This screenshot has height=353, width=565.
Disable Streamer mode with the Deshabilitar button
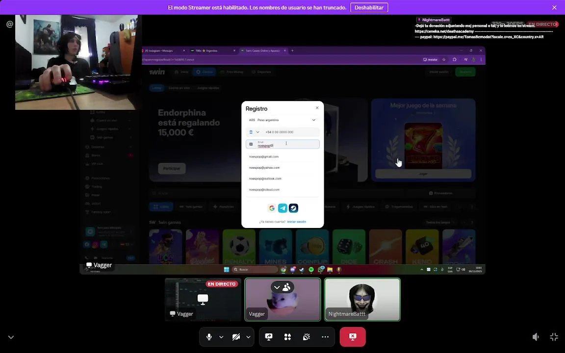pos(369,7)
